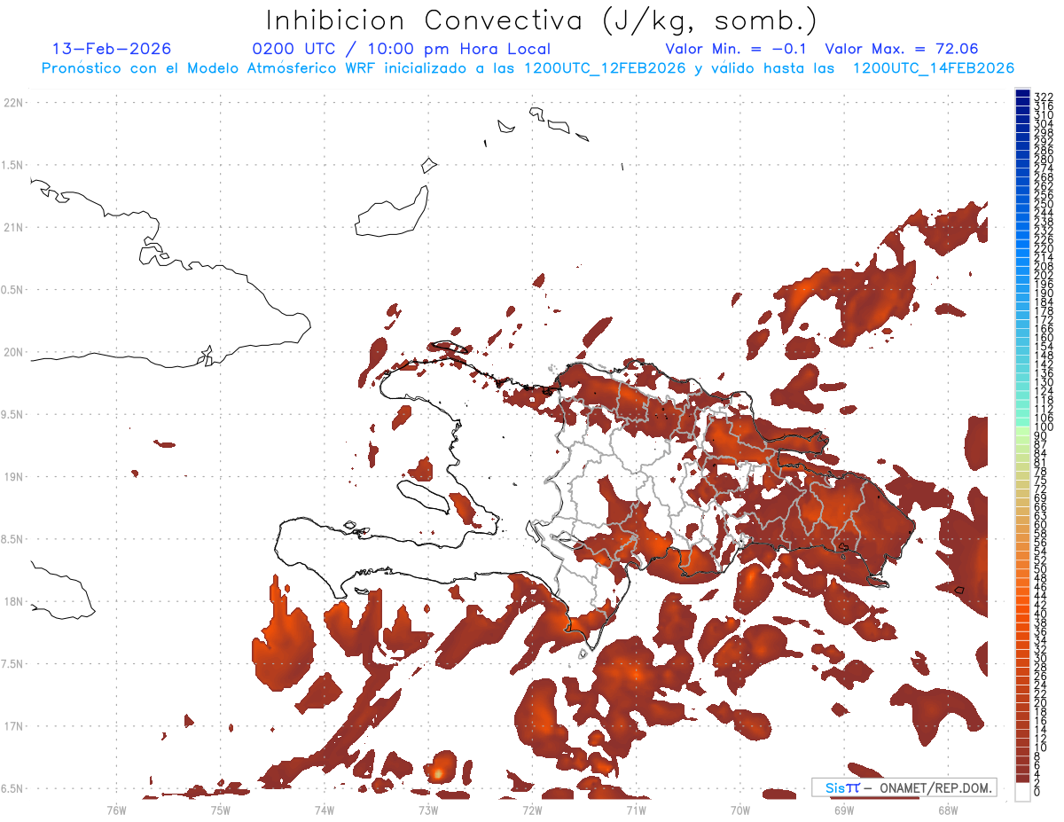Click the "6.5N" latitude label
The height and width of the screenshot is (822, 1064).
13,788
